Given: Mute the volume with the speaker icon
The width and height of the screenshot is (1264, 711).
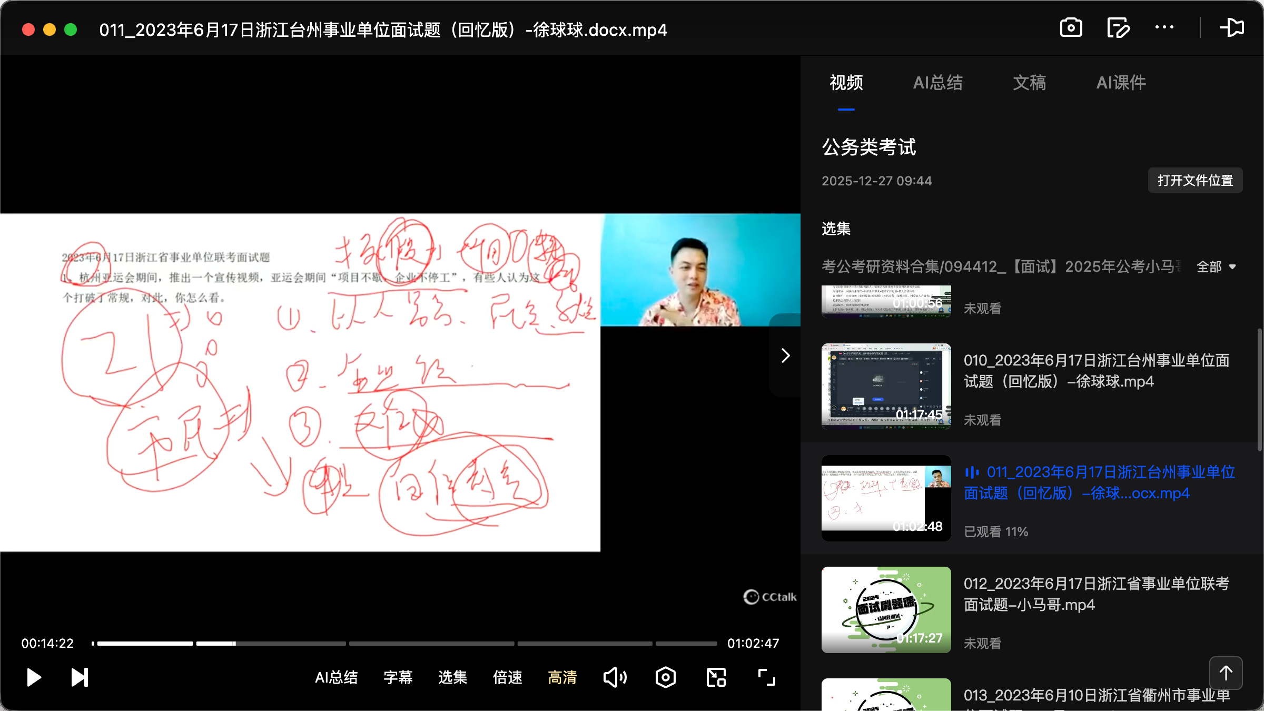Looking at the screenshot, I should point(615,677).
